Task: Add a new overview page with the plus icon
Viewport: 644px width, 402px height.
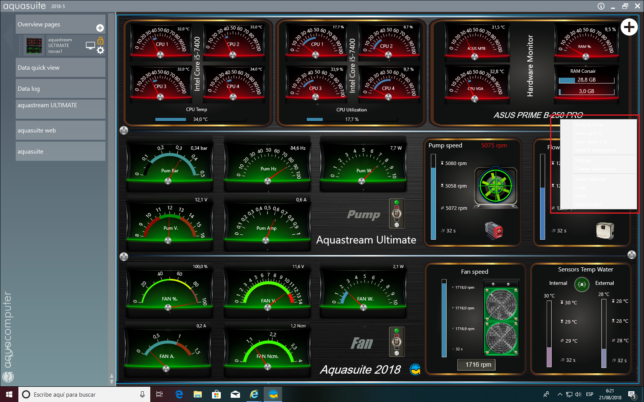Action: click(100, 28)
